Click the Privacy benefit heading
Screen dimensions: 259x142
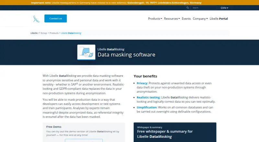[x=142, y=83]
